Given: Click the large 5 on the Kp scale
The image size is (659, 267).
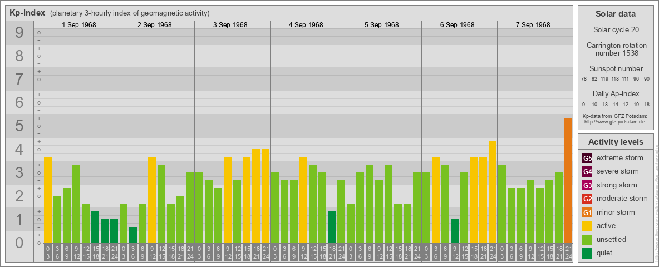Looking at the screenshot, I should 19,126.
